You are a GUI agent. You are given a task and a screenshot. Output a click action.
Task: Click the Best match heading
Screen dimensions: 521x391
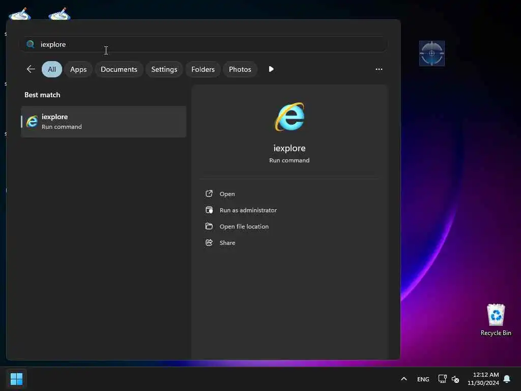pos(42,95)
